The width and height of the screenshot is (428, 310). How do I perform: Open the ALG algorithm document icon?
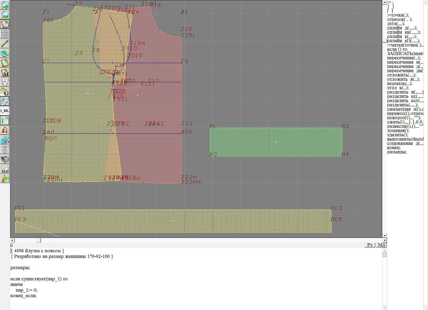5,169
